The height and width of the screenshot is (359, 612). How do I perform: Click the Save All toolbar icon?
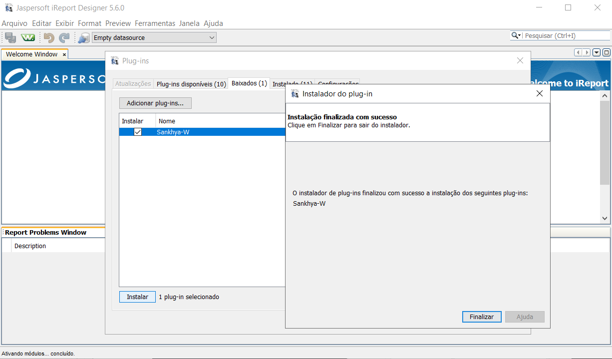point(10,37)
